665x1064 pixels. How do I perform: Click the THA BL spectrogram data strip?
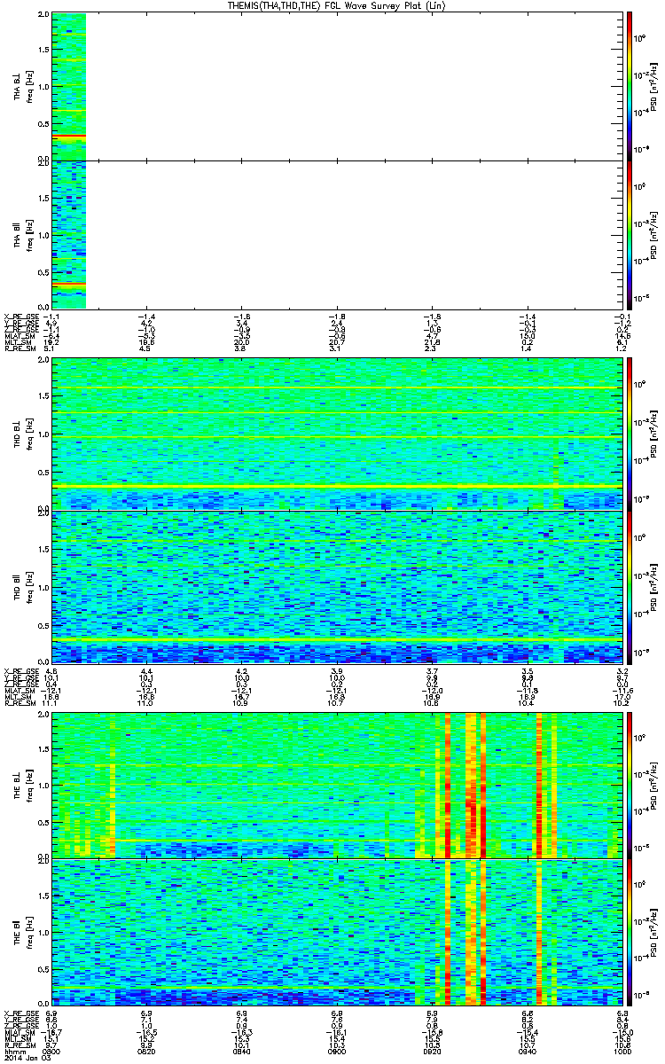tap(69, 86)
